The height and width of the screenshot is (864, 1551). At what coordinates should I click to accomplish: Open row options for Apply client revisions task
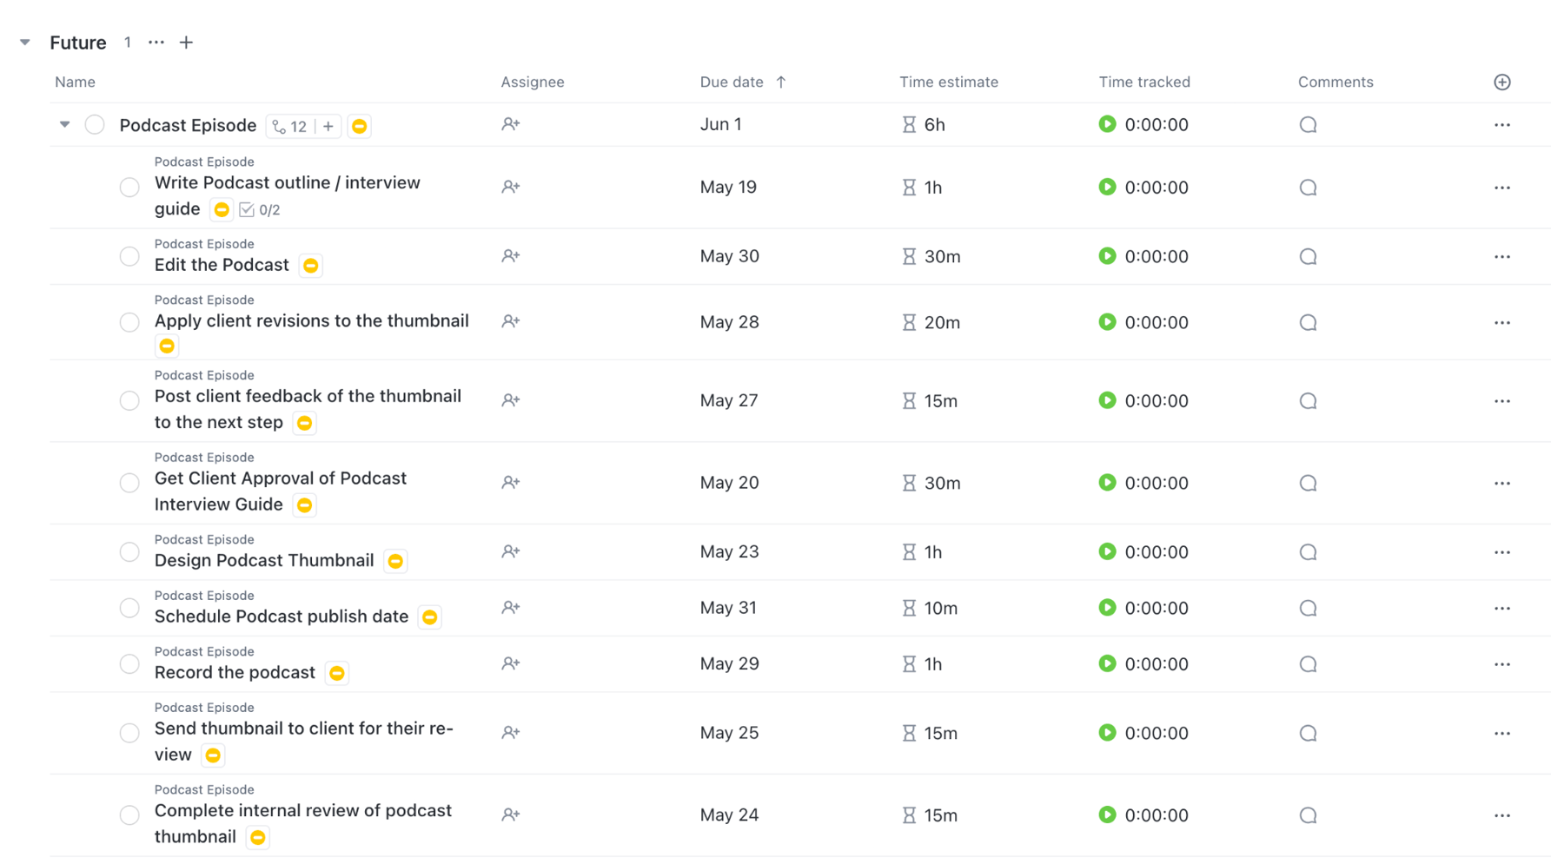click(x=1502, y=322)
